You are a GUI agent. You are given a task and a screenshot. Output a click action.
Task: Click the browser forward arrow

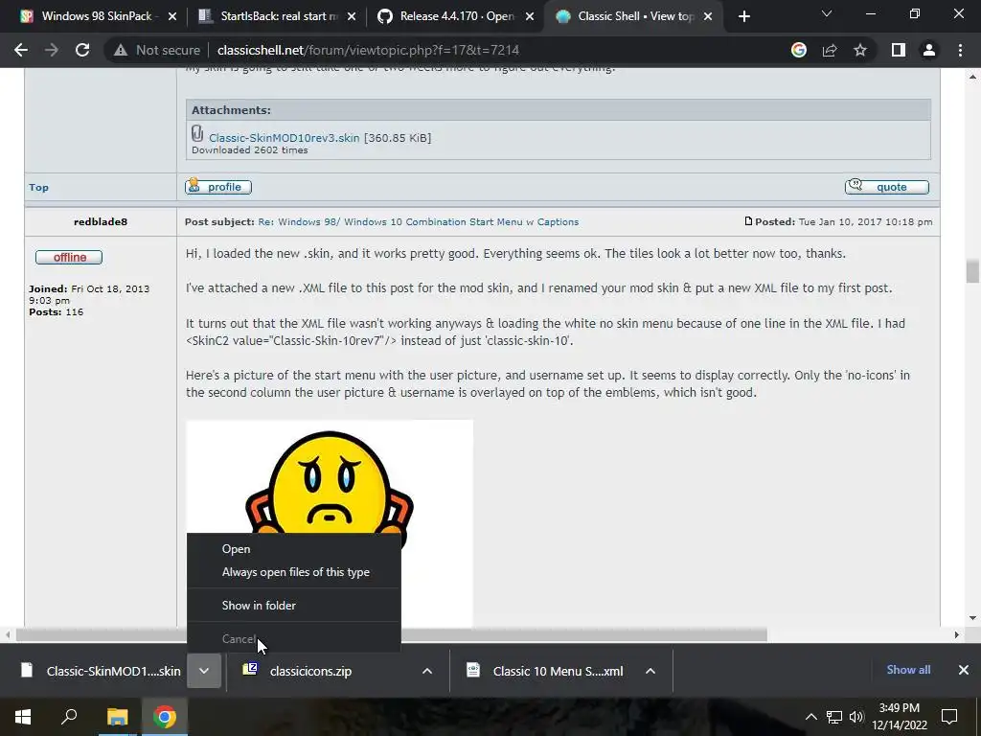pyautogui.click(x=52, y=50)
